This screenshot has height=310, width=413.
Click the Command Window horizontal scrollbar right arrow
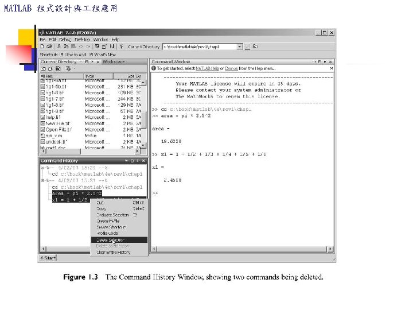coord(330,249)
